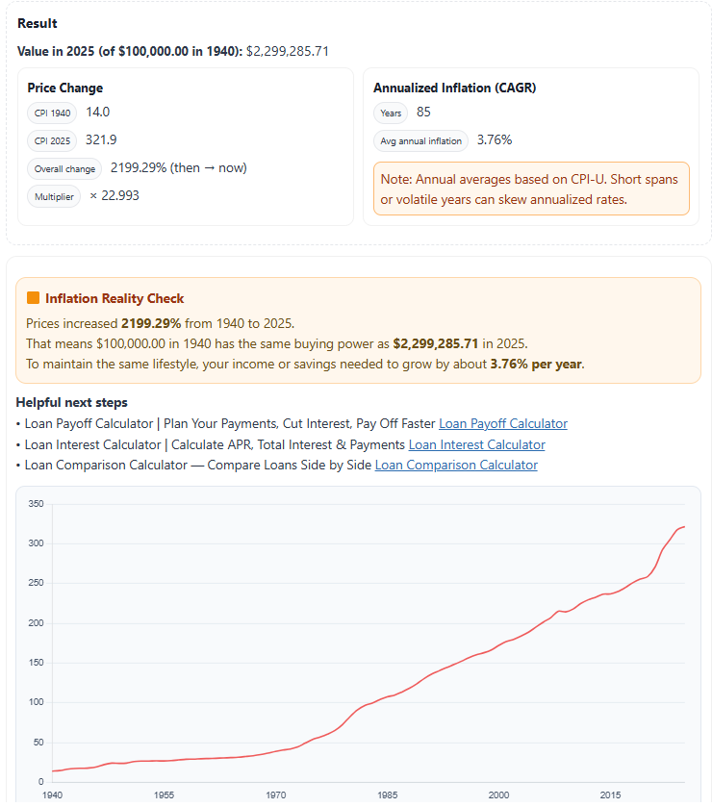712x807 pixels.
Task: Open the Loan Interest Calculator link
Action: point(476,445)
